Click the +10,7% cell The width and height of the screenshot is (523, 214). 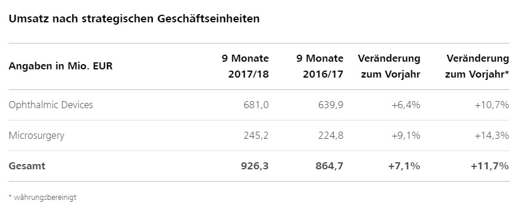tap(492, 105)
